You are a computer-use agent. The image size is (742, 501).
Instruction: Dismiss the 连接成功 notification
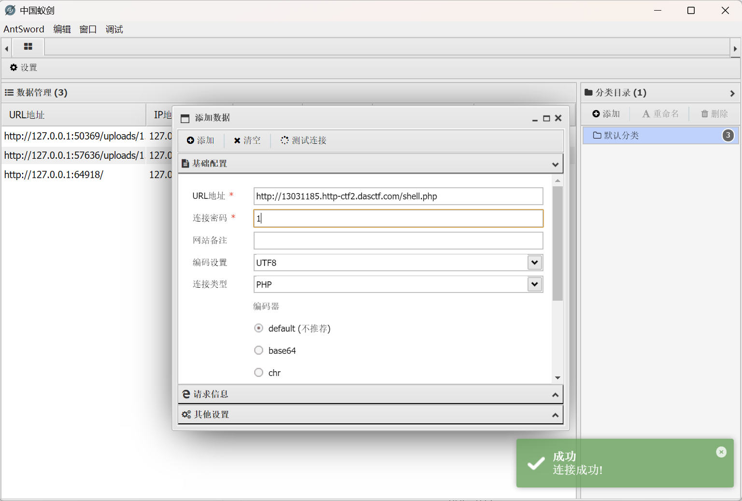pos(721,452)
